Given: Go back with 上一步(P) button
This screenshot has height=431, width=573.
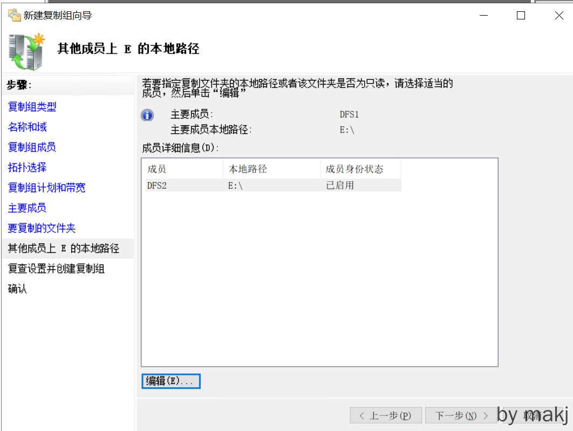Looking at the screenshot, I should pos(385,416).
